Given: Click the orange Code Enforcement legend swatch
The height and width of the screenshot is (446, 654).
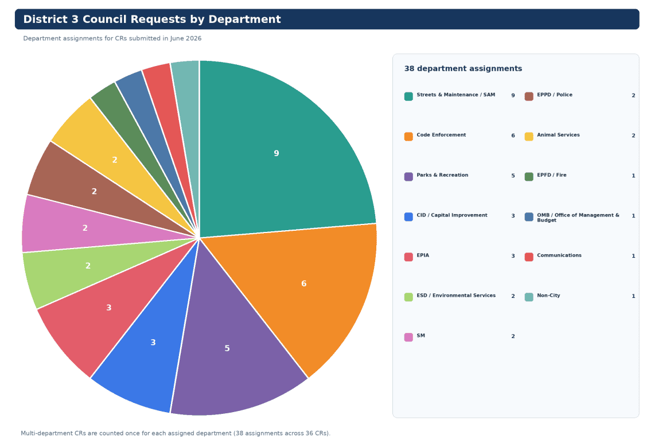Looking at the screenshot, I should tap(408, 137).
